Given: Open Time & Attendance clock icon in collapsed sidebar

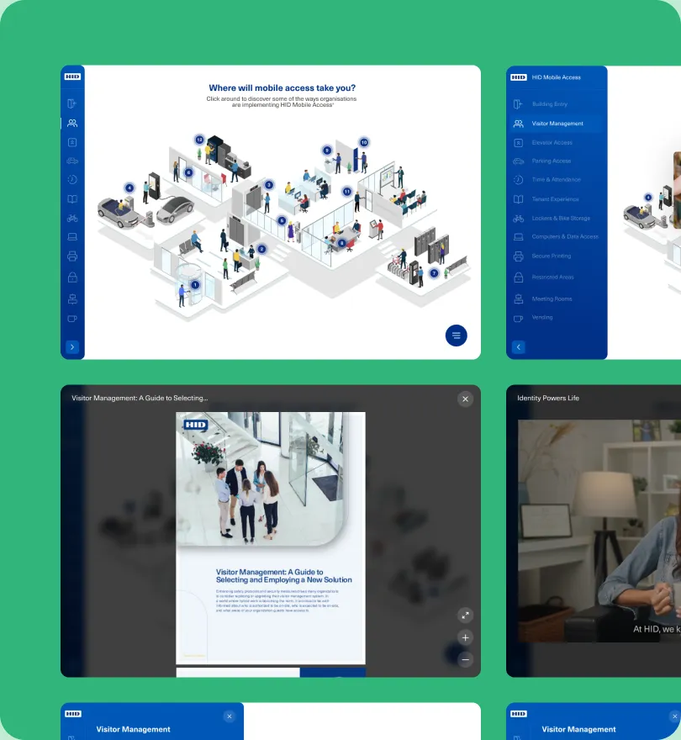Looking at the screenshot, I should pos(72,179).
